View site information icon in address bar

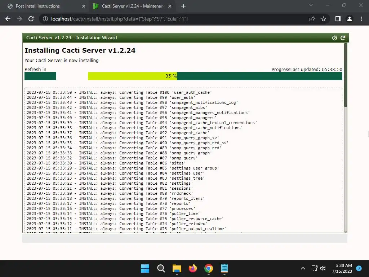click(45, 19)
